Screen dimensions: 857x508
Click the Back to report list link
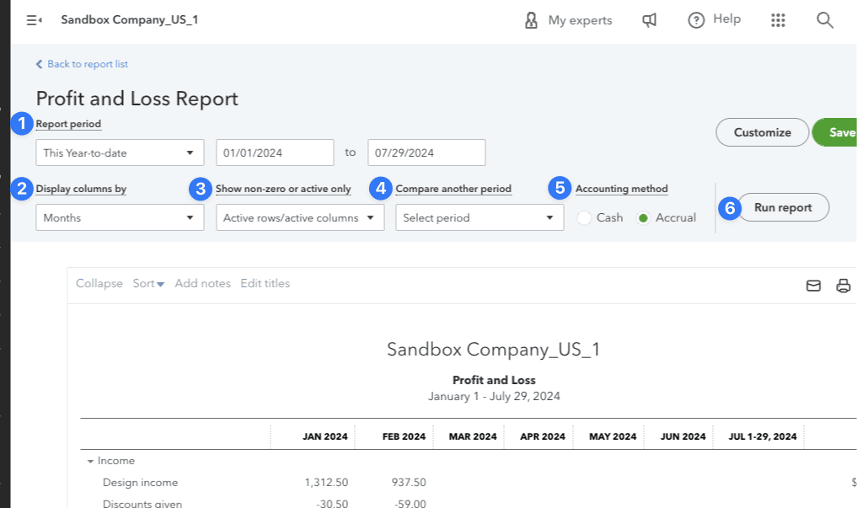[x=82, y=64]
